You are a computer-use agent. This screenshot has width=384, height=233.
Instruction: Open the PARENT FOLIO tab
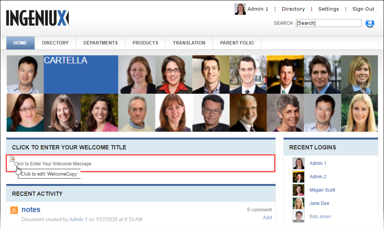237,43
